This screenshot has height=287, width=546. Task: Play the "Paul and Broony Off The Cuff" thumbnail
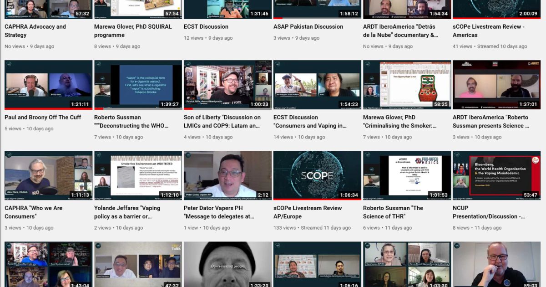[x=48, y=85]
